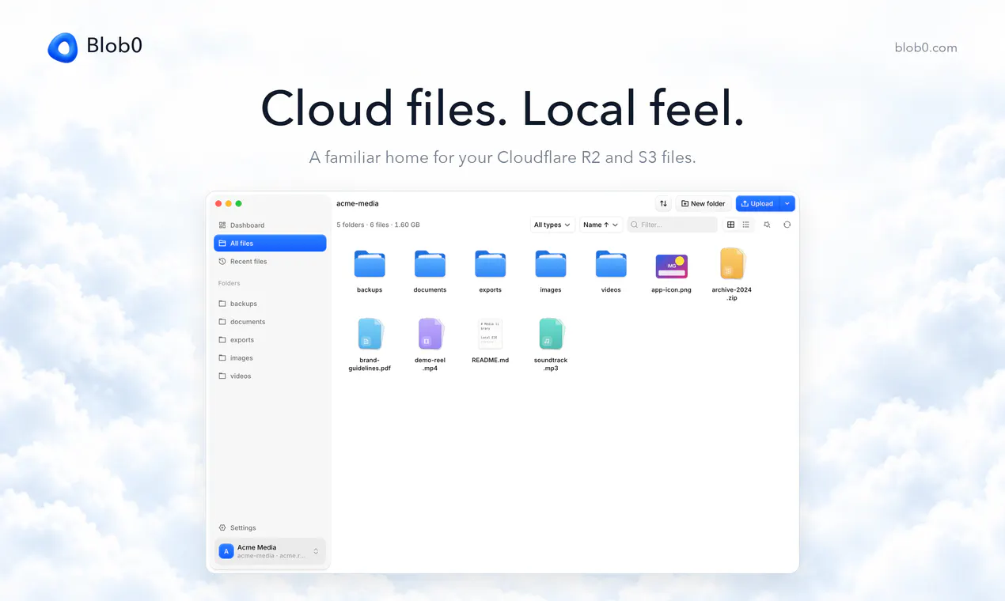
Task: Select demo-reel.mp4 video file icon
Action: click(430, 334)
